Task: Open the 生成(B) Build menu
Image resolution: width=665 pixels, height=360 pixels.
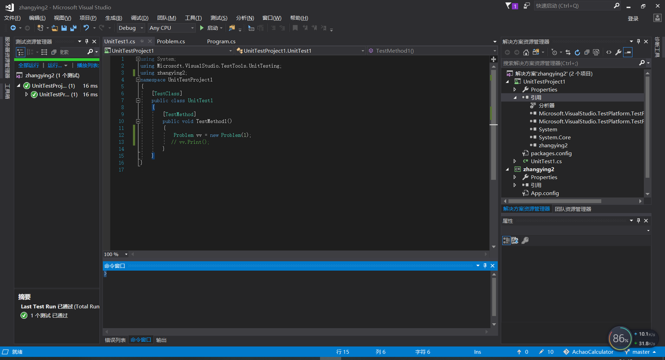Action: click(x=114, y=18)
